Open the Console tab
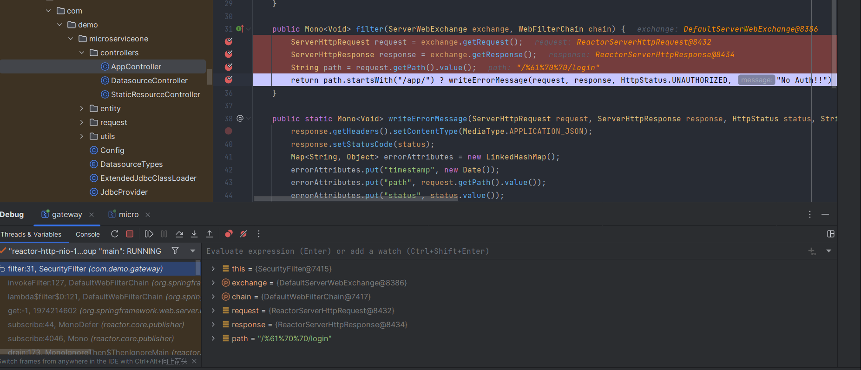 (88, 234)
